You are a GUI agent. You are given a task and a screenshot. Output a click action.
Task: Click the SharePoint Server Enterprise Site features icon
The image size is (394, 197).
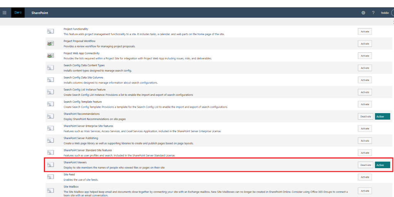click(x=50, y=129)
